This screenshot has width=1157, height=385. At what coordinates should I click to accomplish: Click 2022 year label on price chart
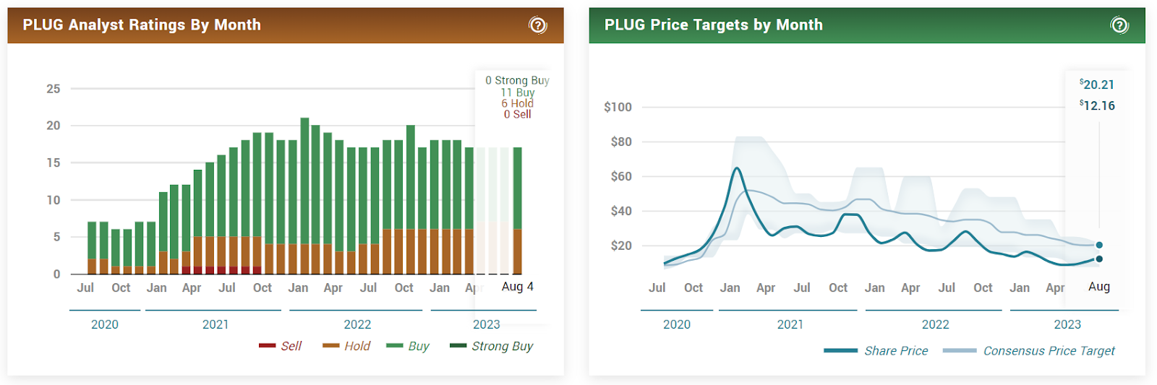pyautogui.click(x=936, y=324)
